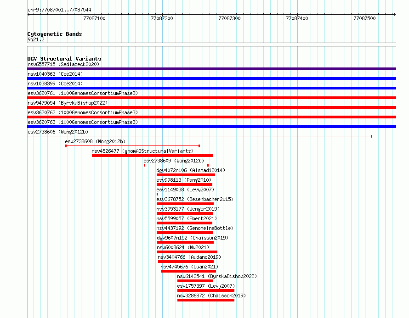Open the nsv1040363 (Coe2014) variant label
Viewport: 409px width, 318px height.
tap(55, 74)
